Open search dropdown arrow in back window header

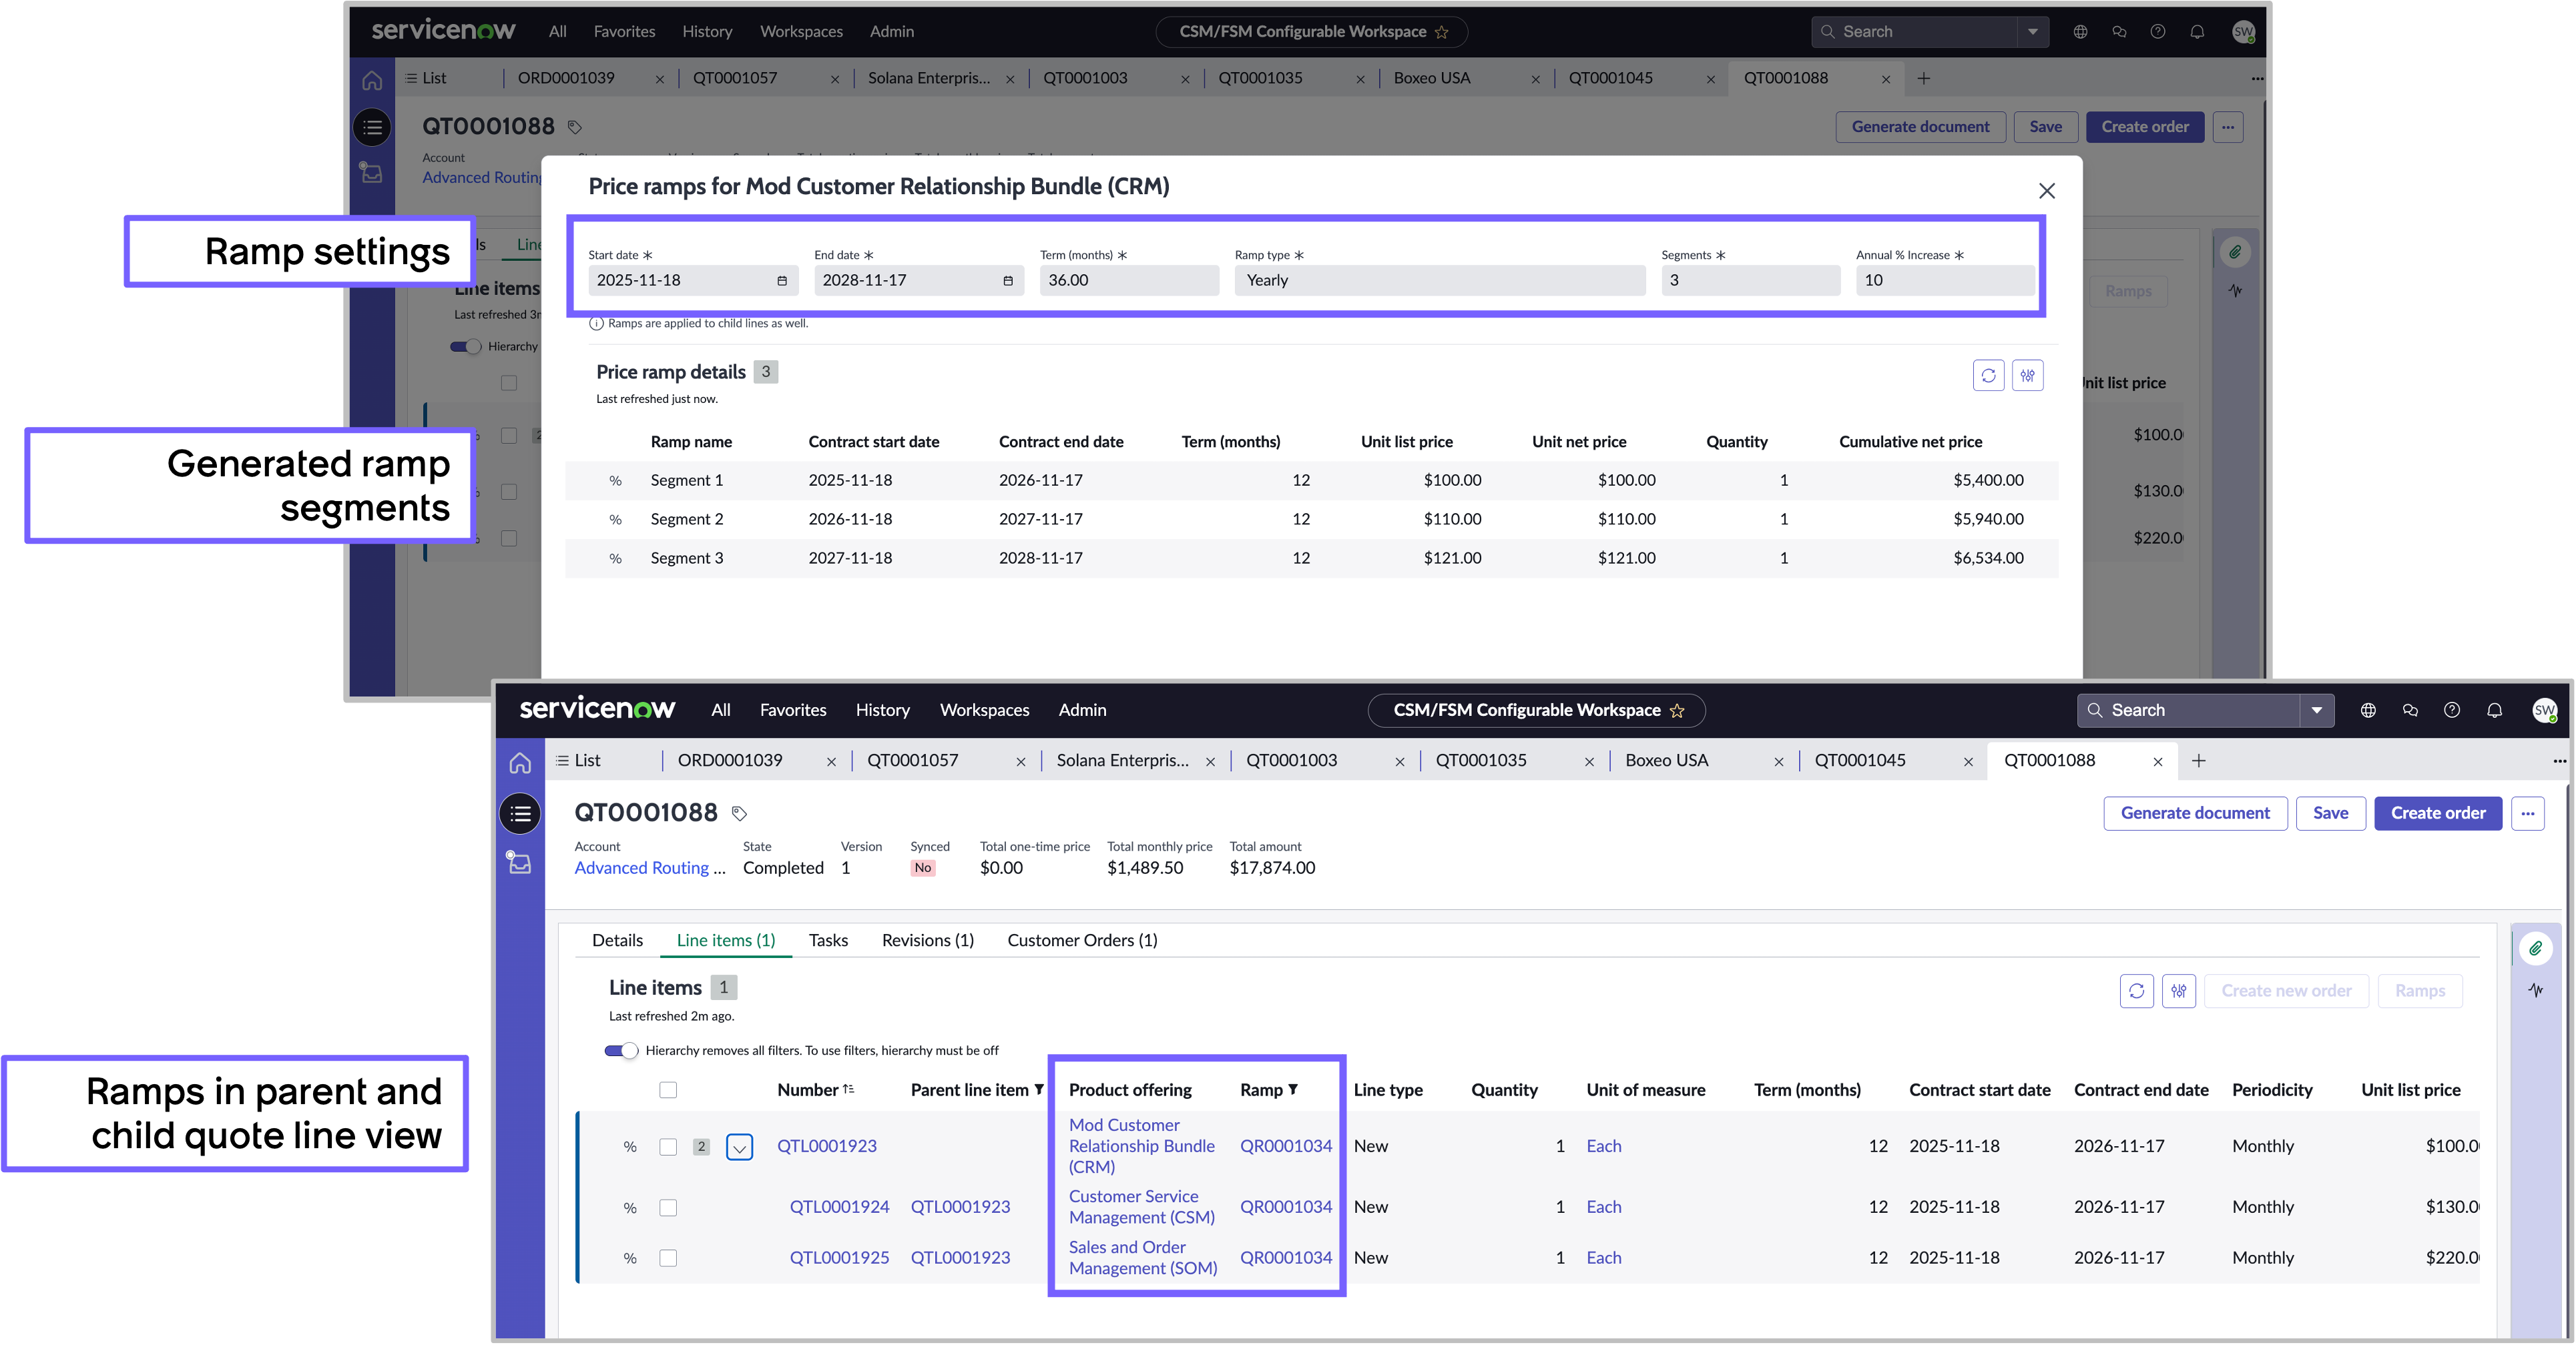(x=2033, y=32)
